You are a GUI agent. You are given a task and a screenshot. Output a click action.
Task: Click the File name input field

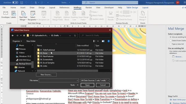click(59, 80)
